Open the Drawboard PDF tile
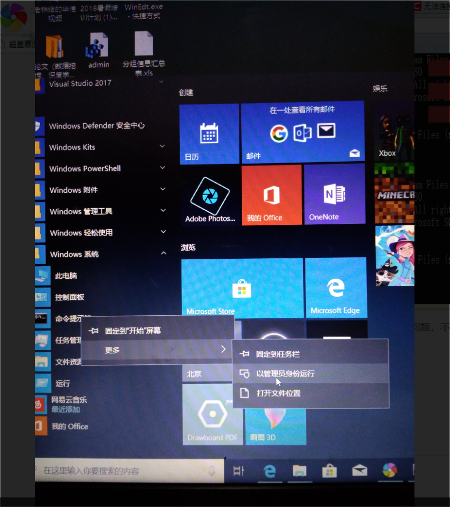Image resolution: width=450 pixels, height=507 pixels. coord(212,414)
